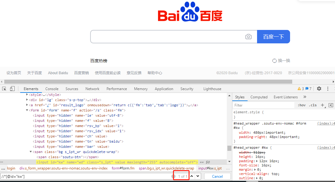The height and width of the screenshot is (182, 335).
Task: Show more sidebar tabs chevron
Action: (305, 97)
